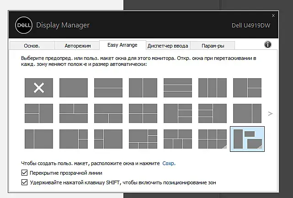Viewport: 293px width, 198px height.
Task: Select the no-layout X icon
Action: coord(39,88)
